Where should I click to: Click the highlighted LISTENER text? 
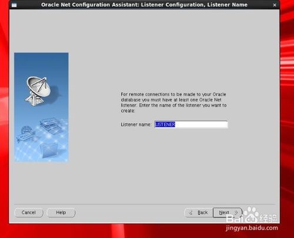coord(165,124)
